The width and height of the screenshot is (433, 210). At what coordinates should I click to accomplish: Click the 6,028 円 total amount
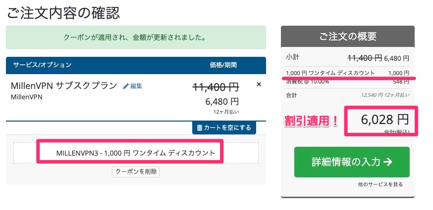point(384,120)
